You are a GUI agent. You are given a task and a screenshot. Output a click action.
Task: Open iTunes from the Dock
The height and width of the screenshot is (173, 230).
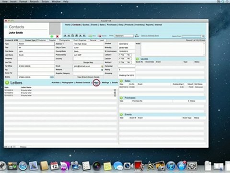pyautogui.click(x=171, y=166)
